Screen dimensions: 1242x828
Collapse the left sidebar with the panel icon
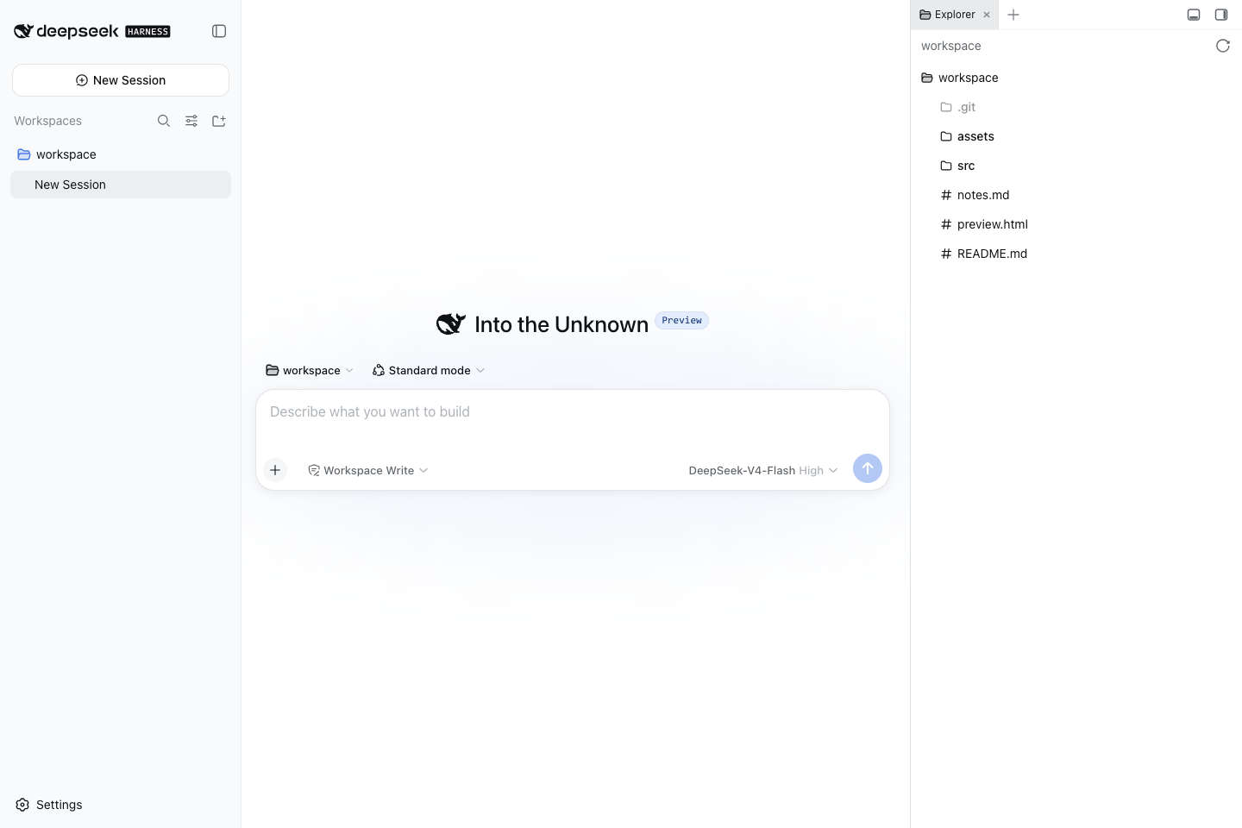click(x=219, y=31)
